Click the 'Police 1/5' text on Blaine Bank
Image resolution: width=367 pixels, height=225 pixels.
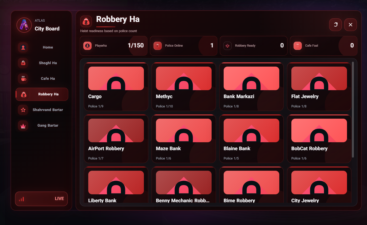231,158
